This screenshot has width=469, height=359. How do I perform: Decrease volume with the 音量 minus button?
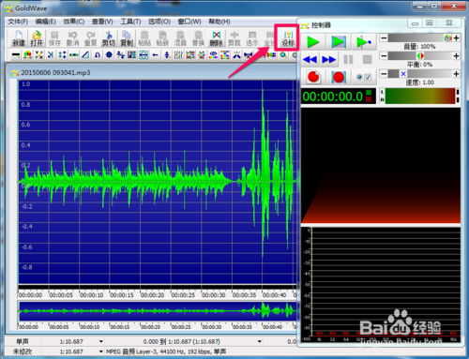tap(384, 38)
